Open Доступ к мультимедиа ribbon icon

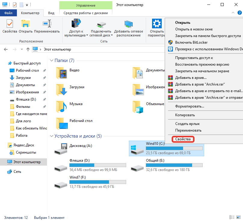click(76, 25)
